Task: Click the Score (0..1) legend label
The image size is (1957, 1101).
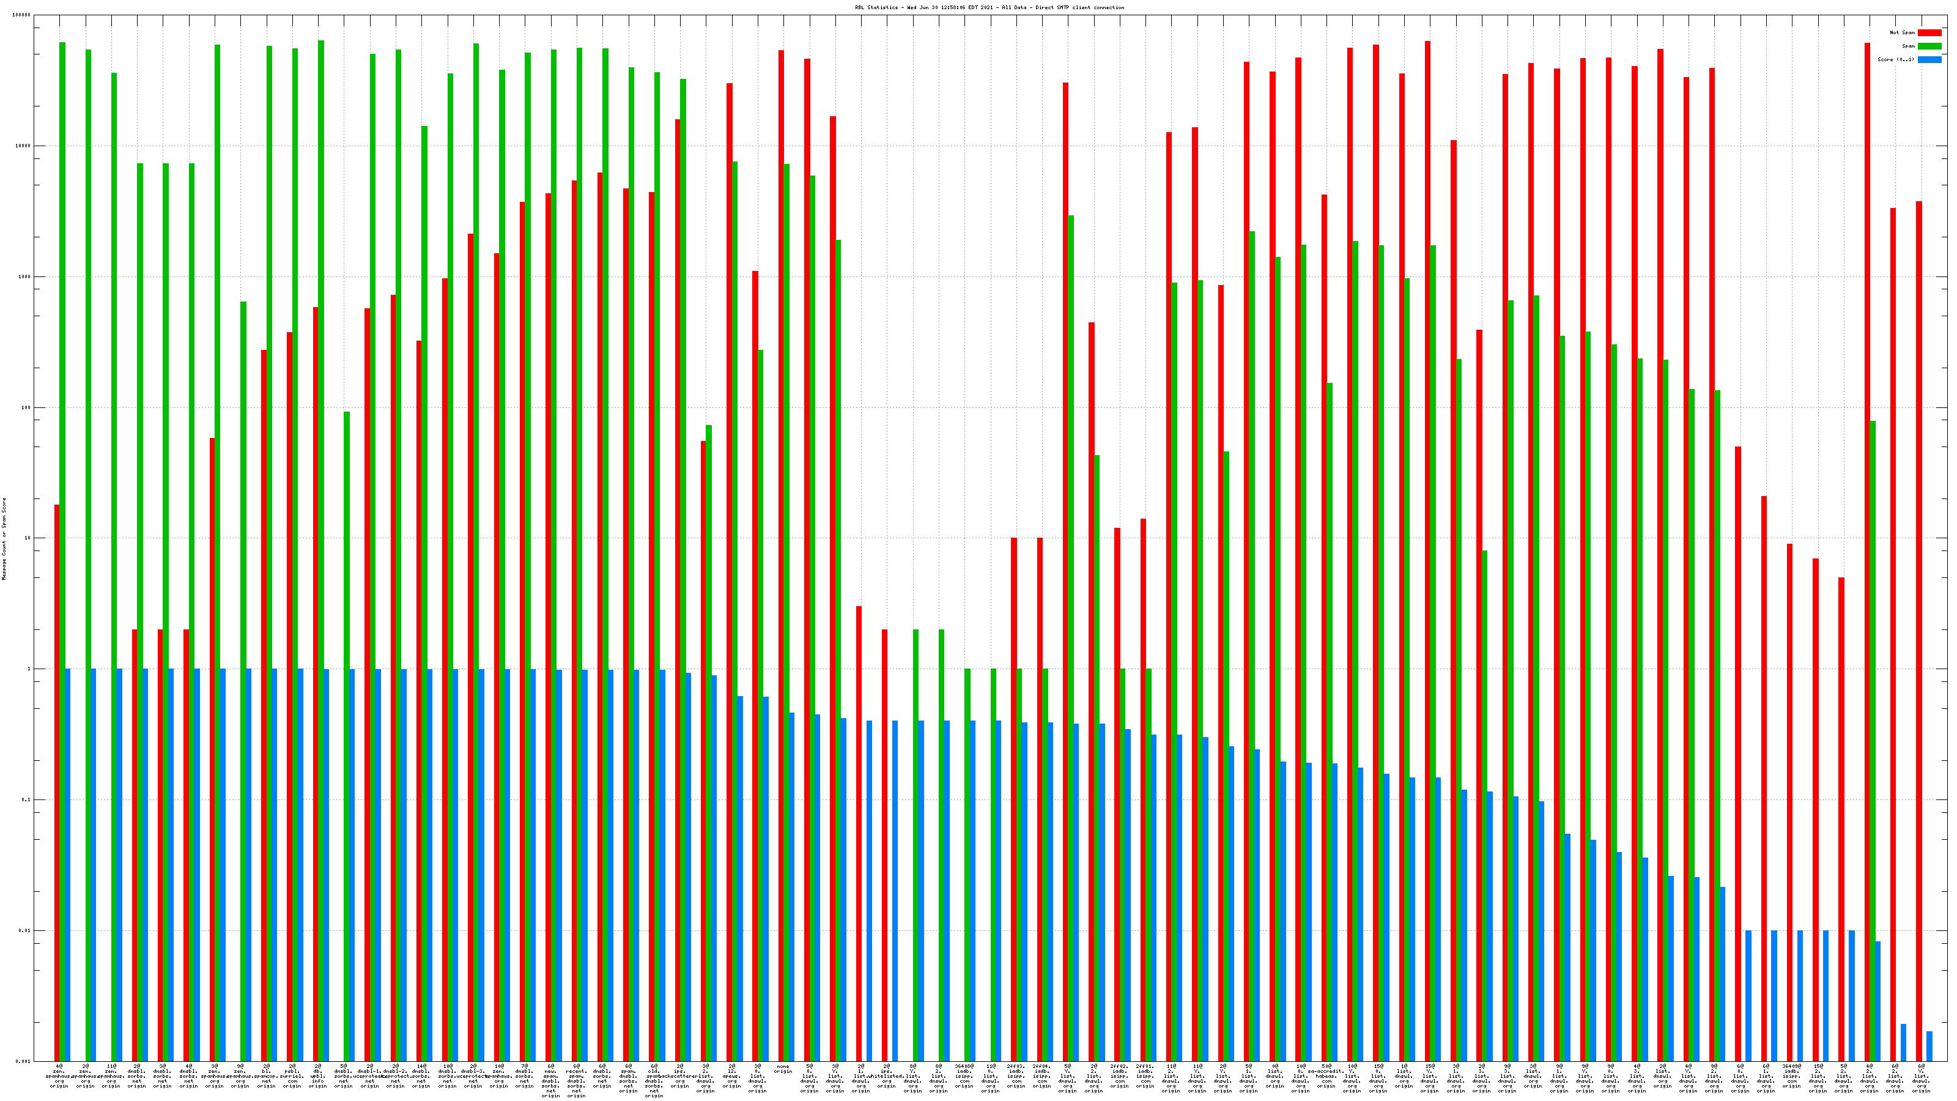Action: coord(1895,59)
